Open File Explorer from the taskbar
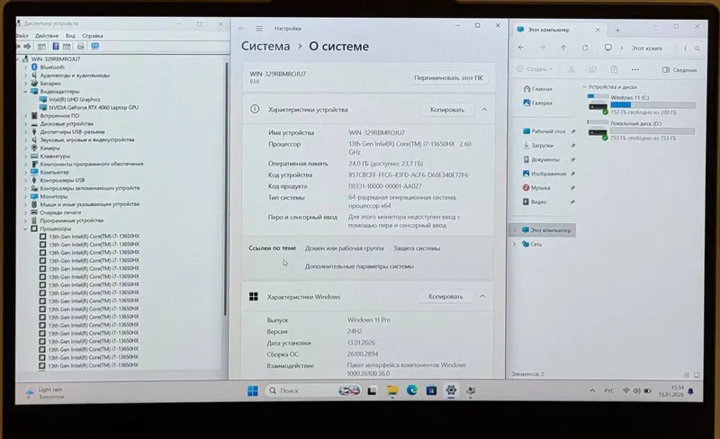 (392, 390)
